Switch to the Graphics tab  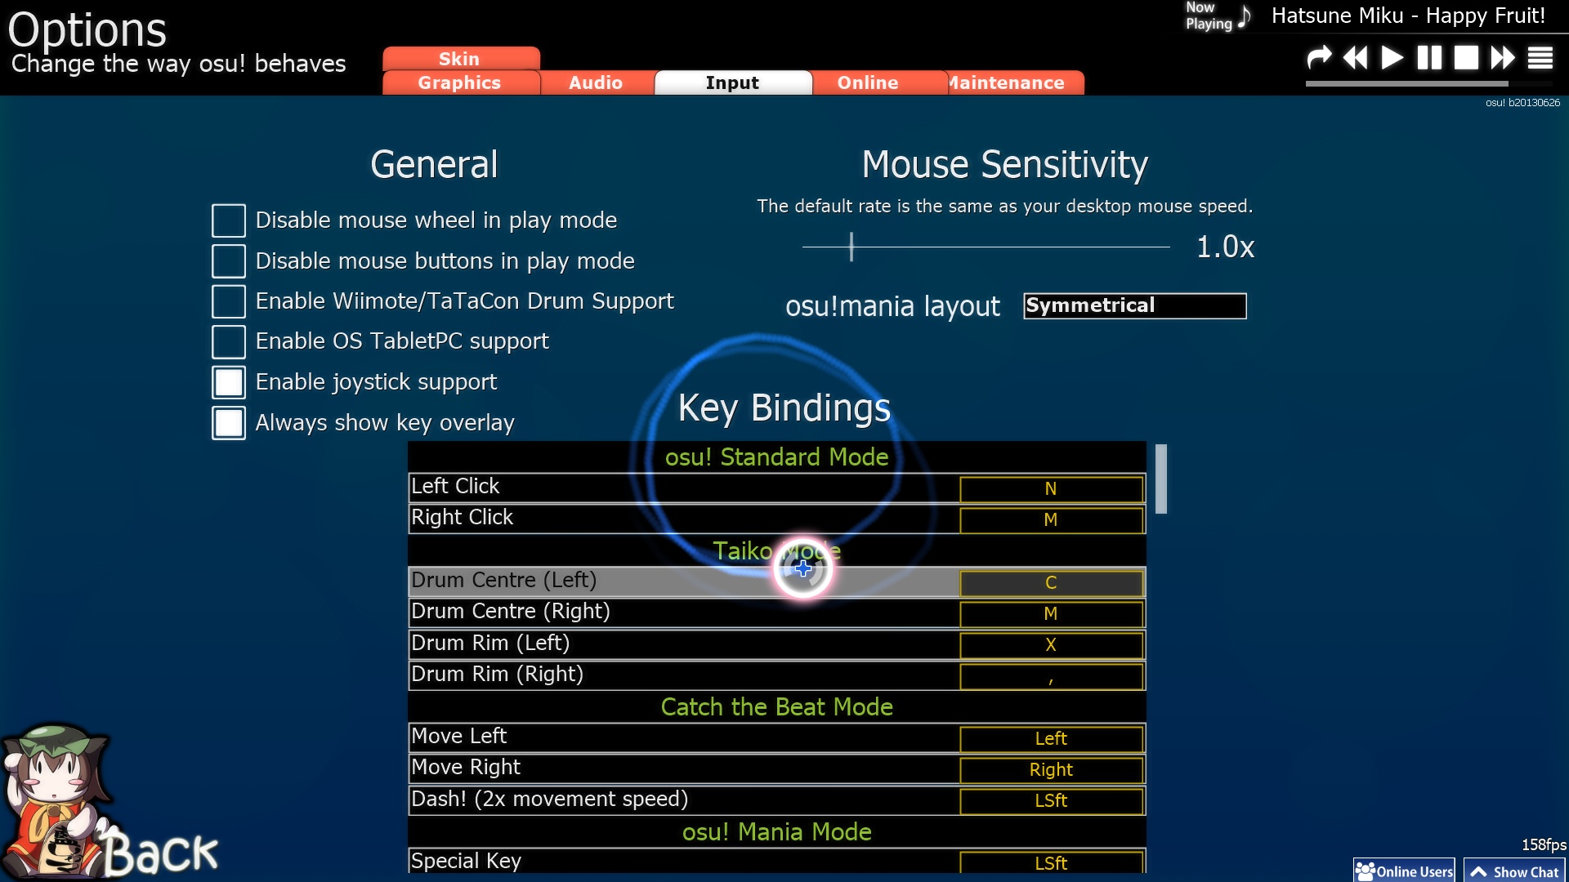(459, 83)
